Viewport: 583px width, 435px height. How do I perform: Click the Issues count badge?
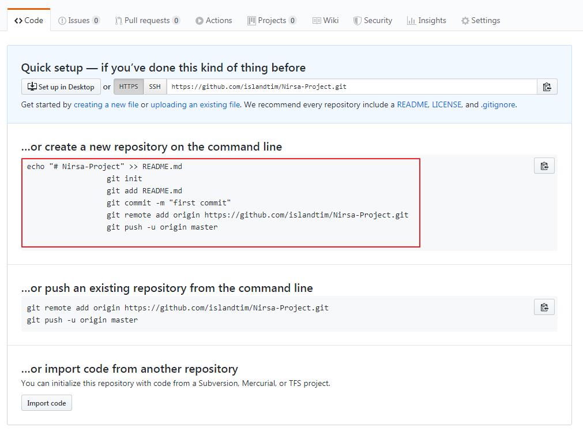(x=96, y=20)
